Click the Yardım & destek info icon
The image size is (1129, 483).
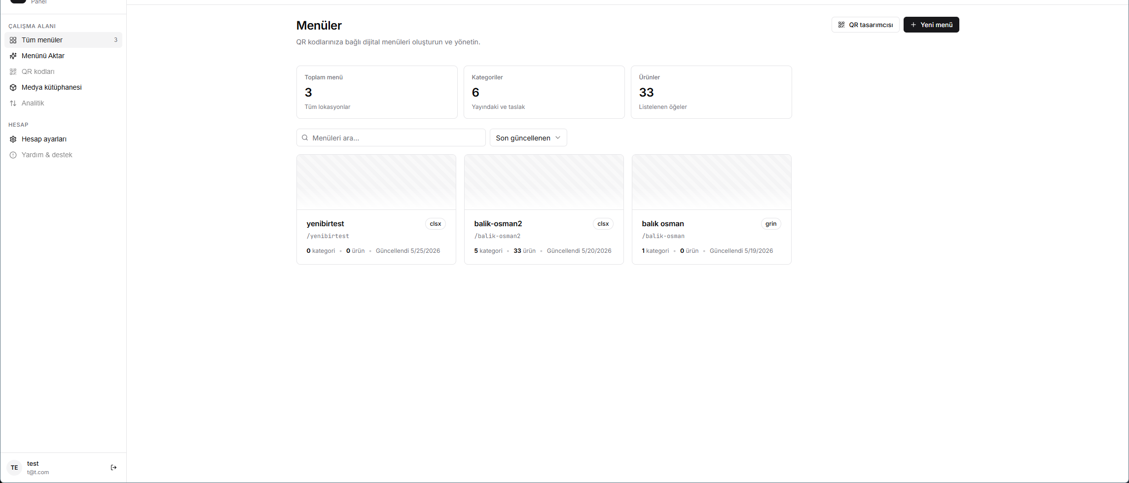[x=13, y=155]
